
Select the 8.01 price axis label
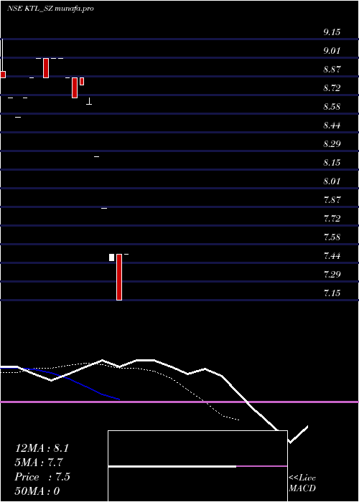(x=332, y=181)
